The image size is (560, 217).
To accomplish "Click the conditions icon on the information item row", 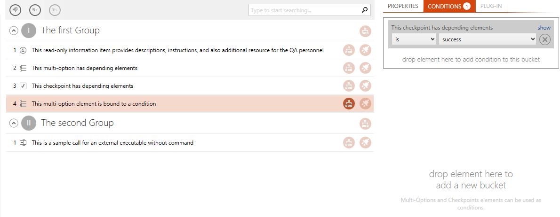I will click(349, 50).
